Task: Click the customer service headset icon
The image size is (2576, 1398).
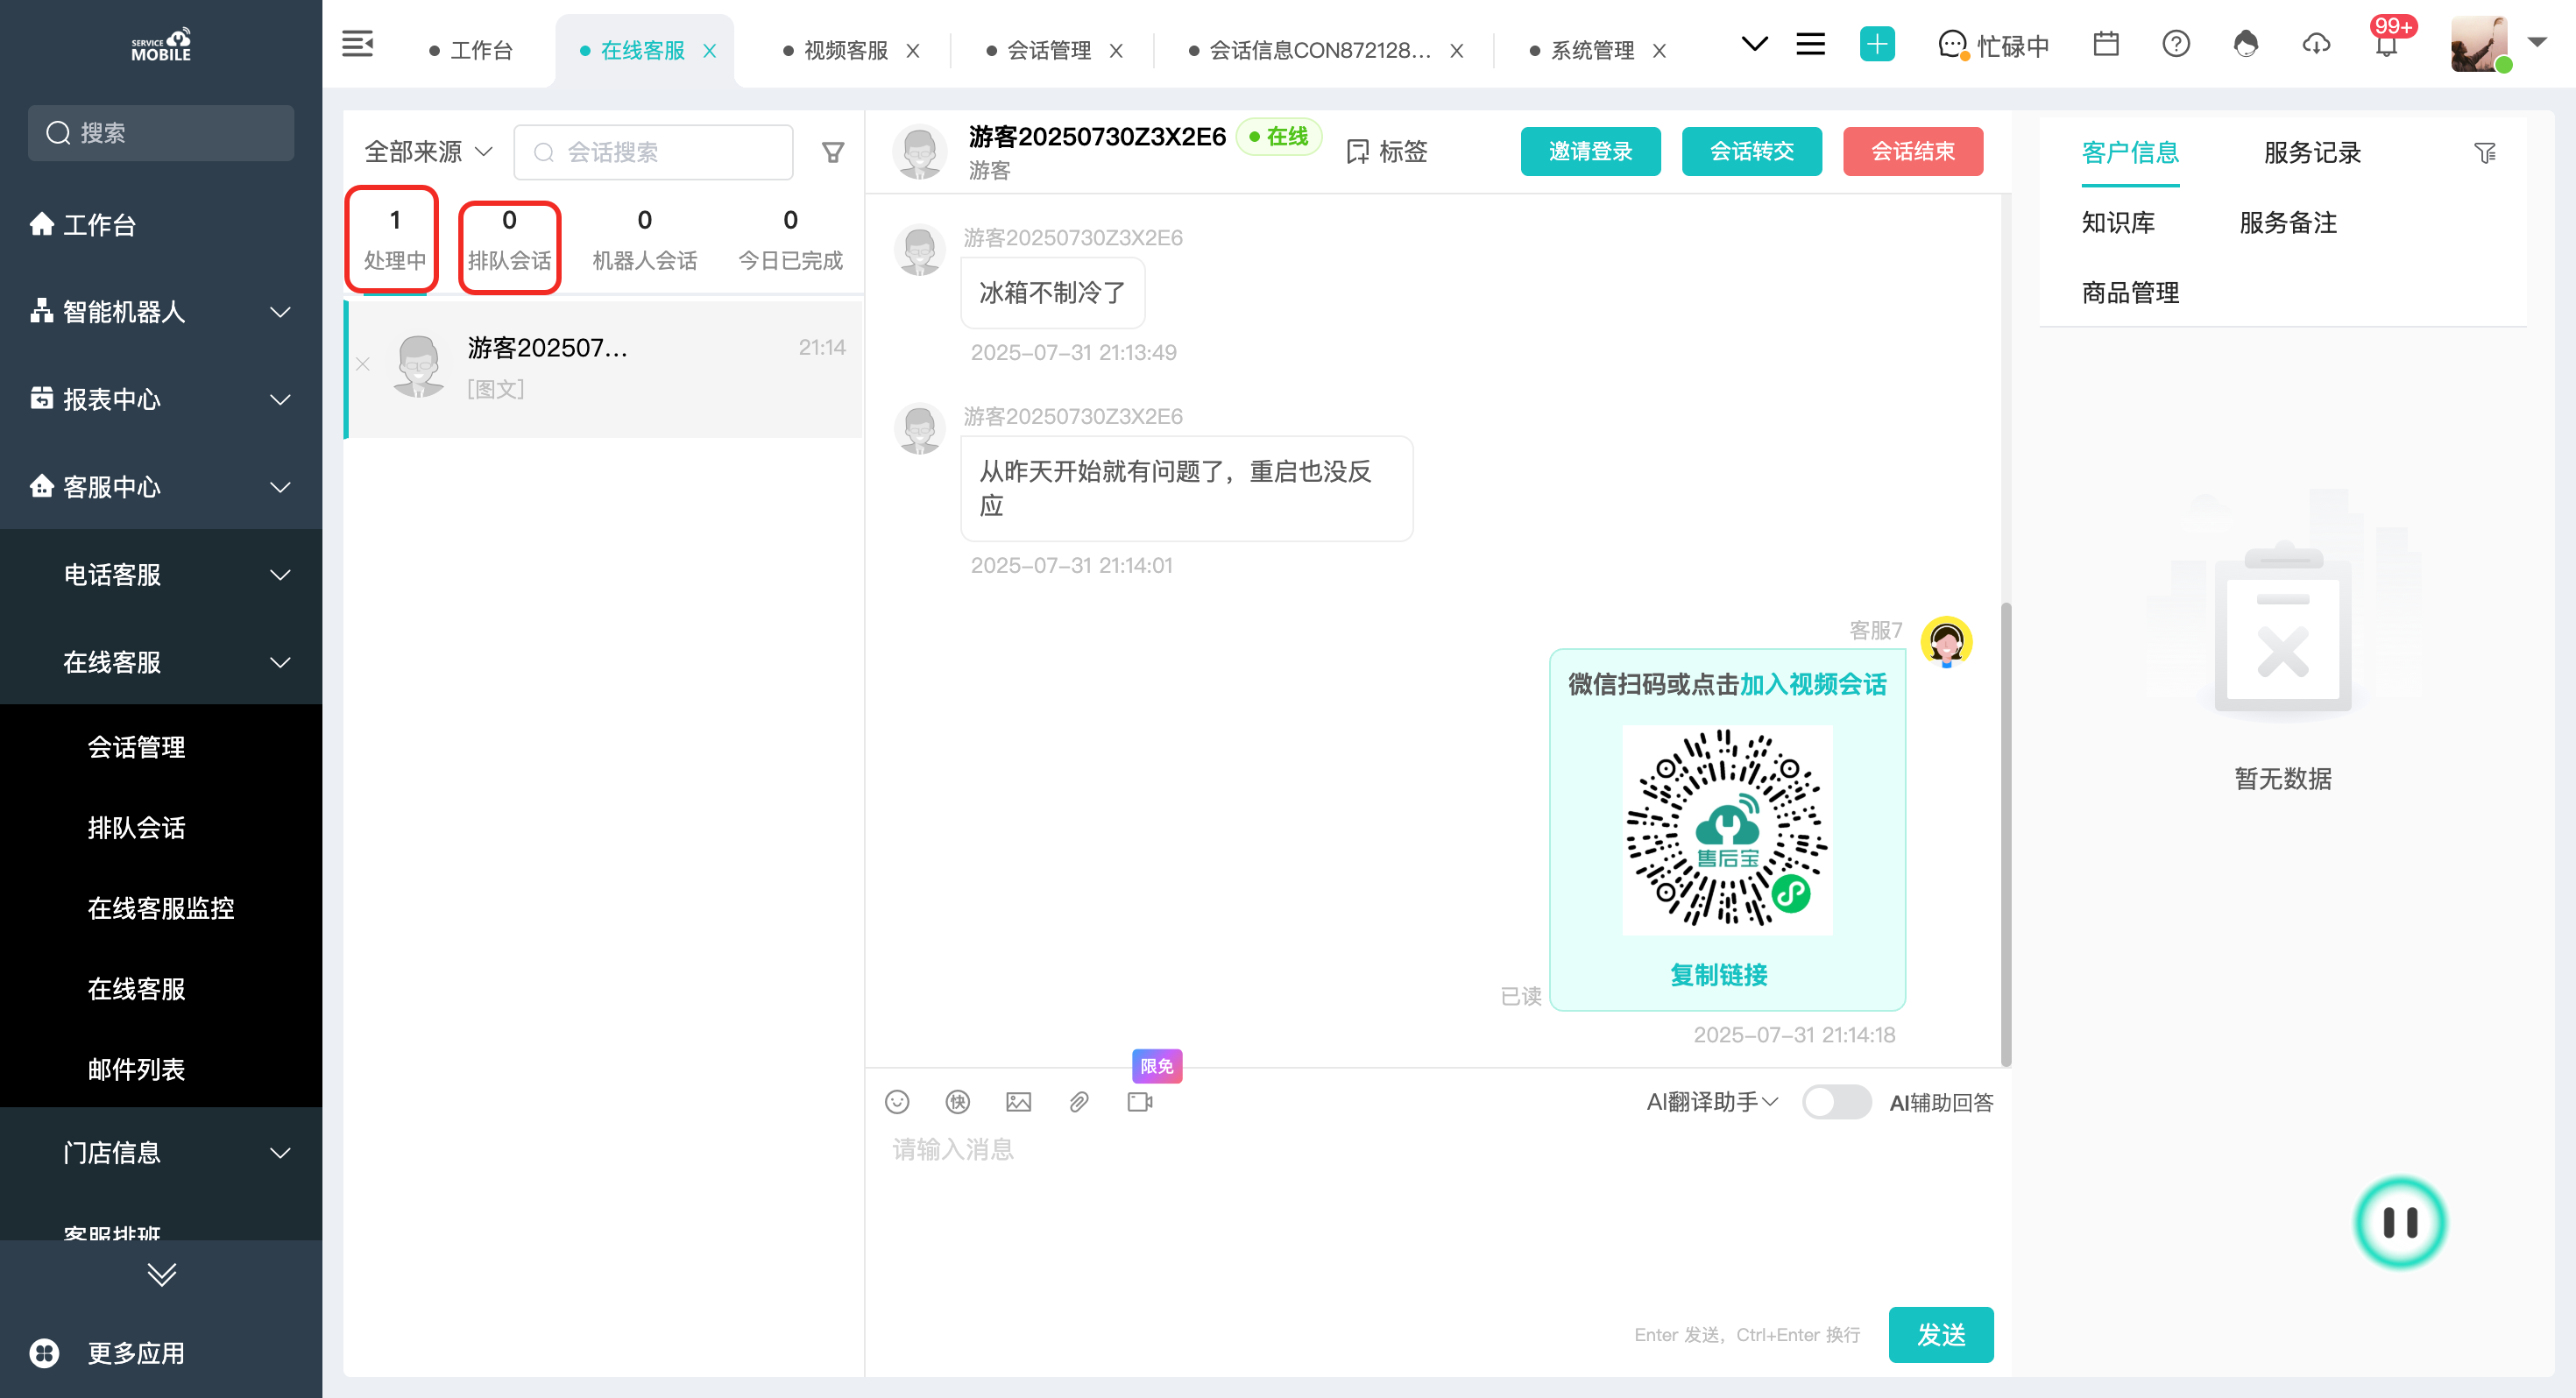Action: coord(2245,45)
